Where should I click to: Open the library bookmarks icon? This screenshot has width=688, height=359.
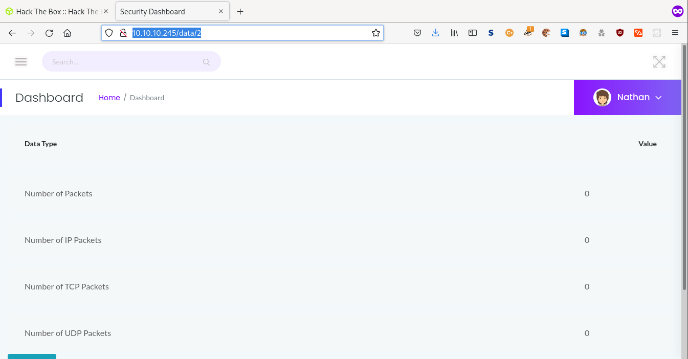coord(454,33)
